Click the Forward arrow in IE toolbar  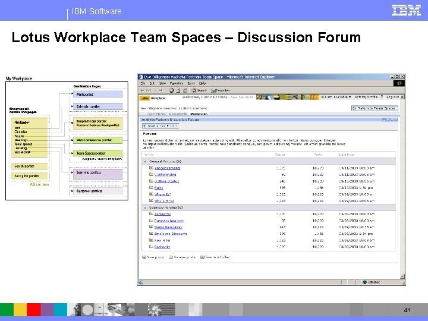click(x=160, y=90)
